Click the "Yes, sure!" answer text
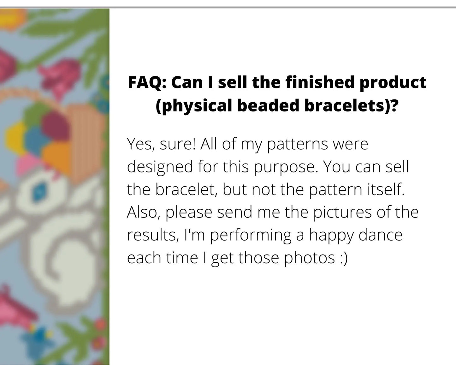Viewport: 456px width, 365px height. (161, 144)
